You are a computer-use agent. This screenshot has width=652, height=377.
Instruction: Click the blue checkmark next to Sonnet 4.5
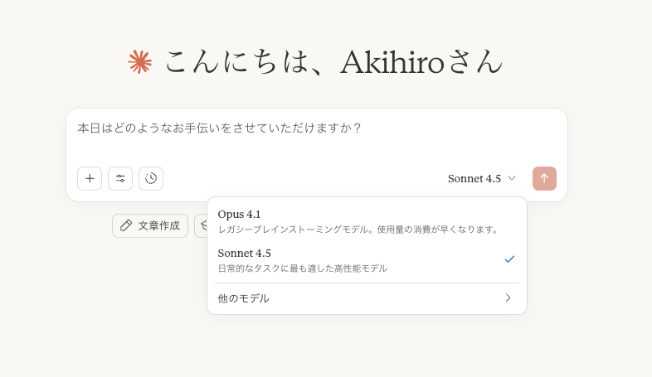pyautogui.click(x=509, y=259)
